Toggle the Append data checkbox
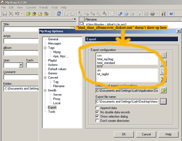The height and width of the screenshot is (141, 182). point(97,108)
